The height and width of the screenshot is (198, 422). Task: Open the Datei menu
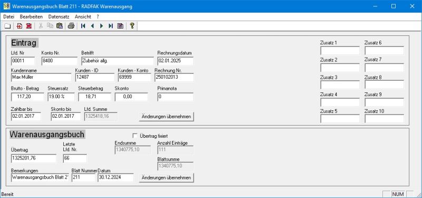tap(8, 17)
